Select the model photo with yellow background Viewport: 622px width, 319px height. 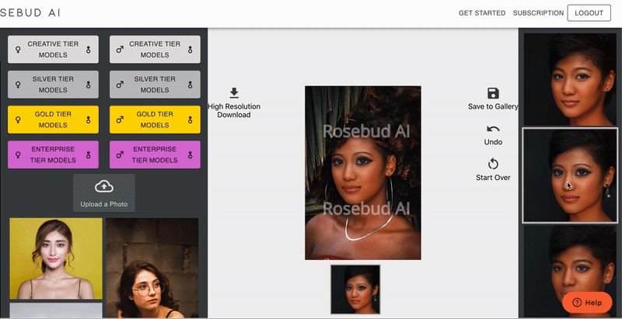tap(56, 258)
